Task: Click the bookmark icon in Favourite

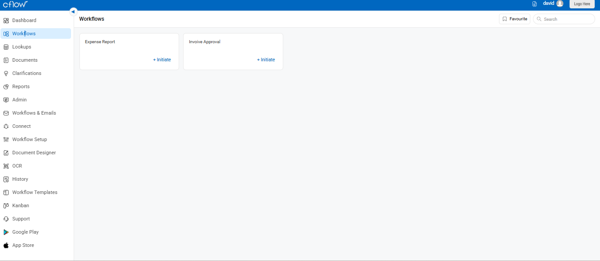Action: (505, 19)
